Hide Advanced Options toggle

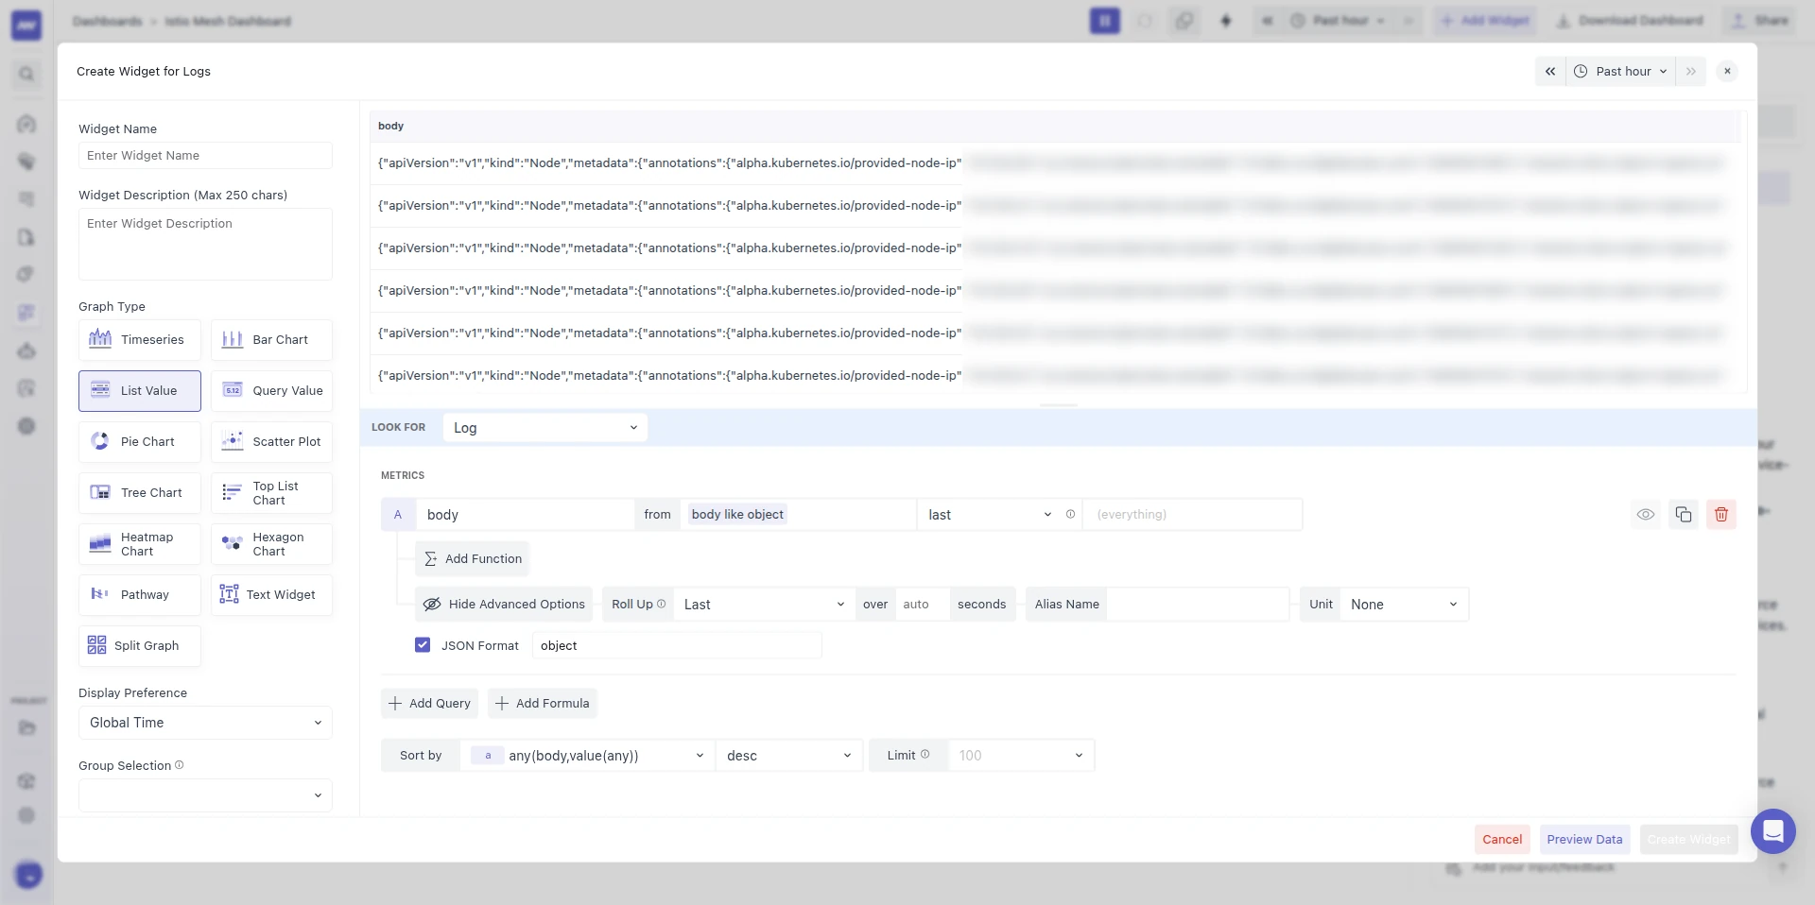pos(504,605)
